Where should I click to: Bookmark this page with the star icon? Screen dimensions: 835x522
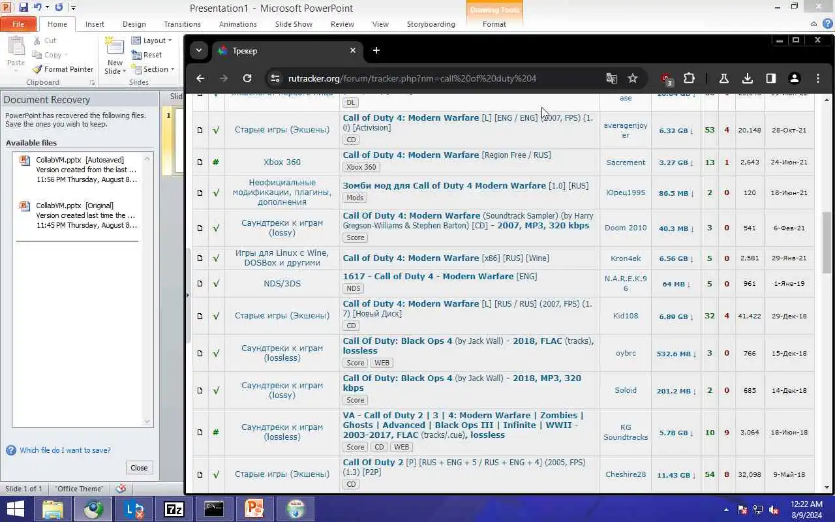(x=632, y=78)
